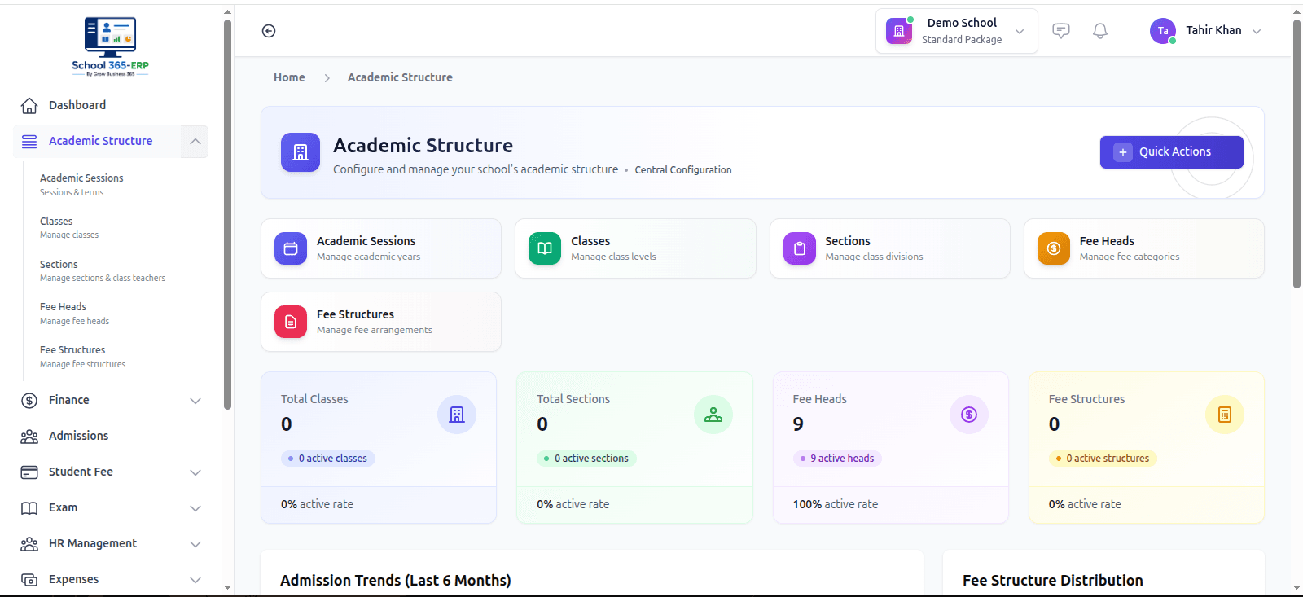The width and height of the screenshot is (1303, 597).
Task: Go to Dashboard in the sidebar
Action: point(77,105)
